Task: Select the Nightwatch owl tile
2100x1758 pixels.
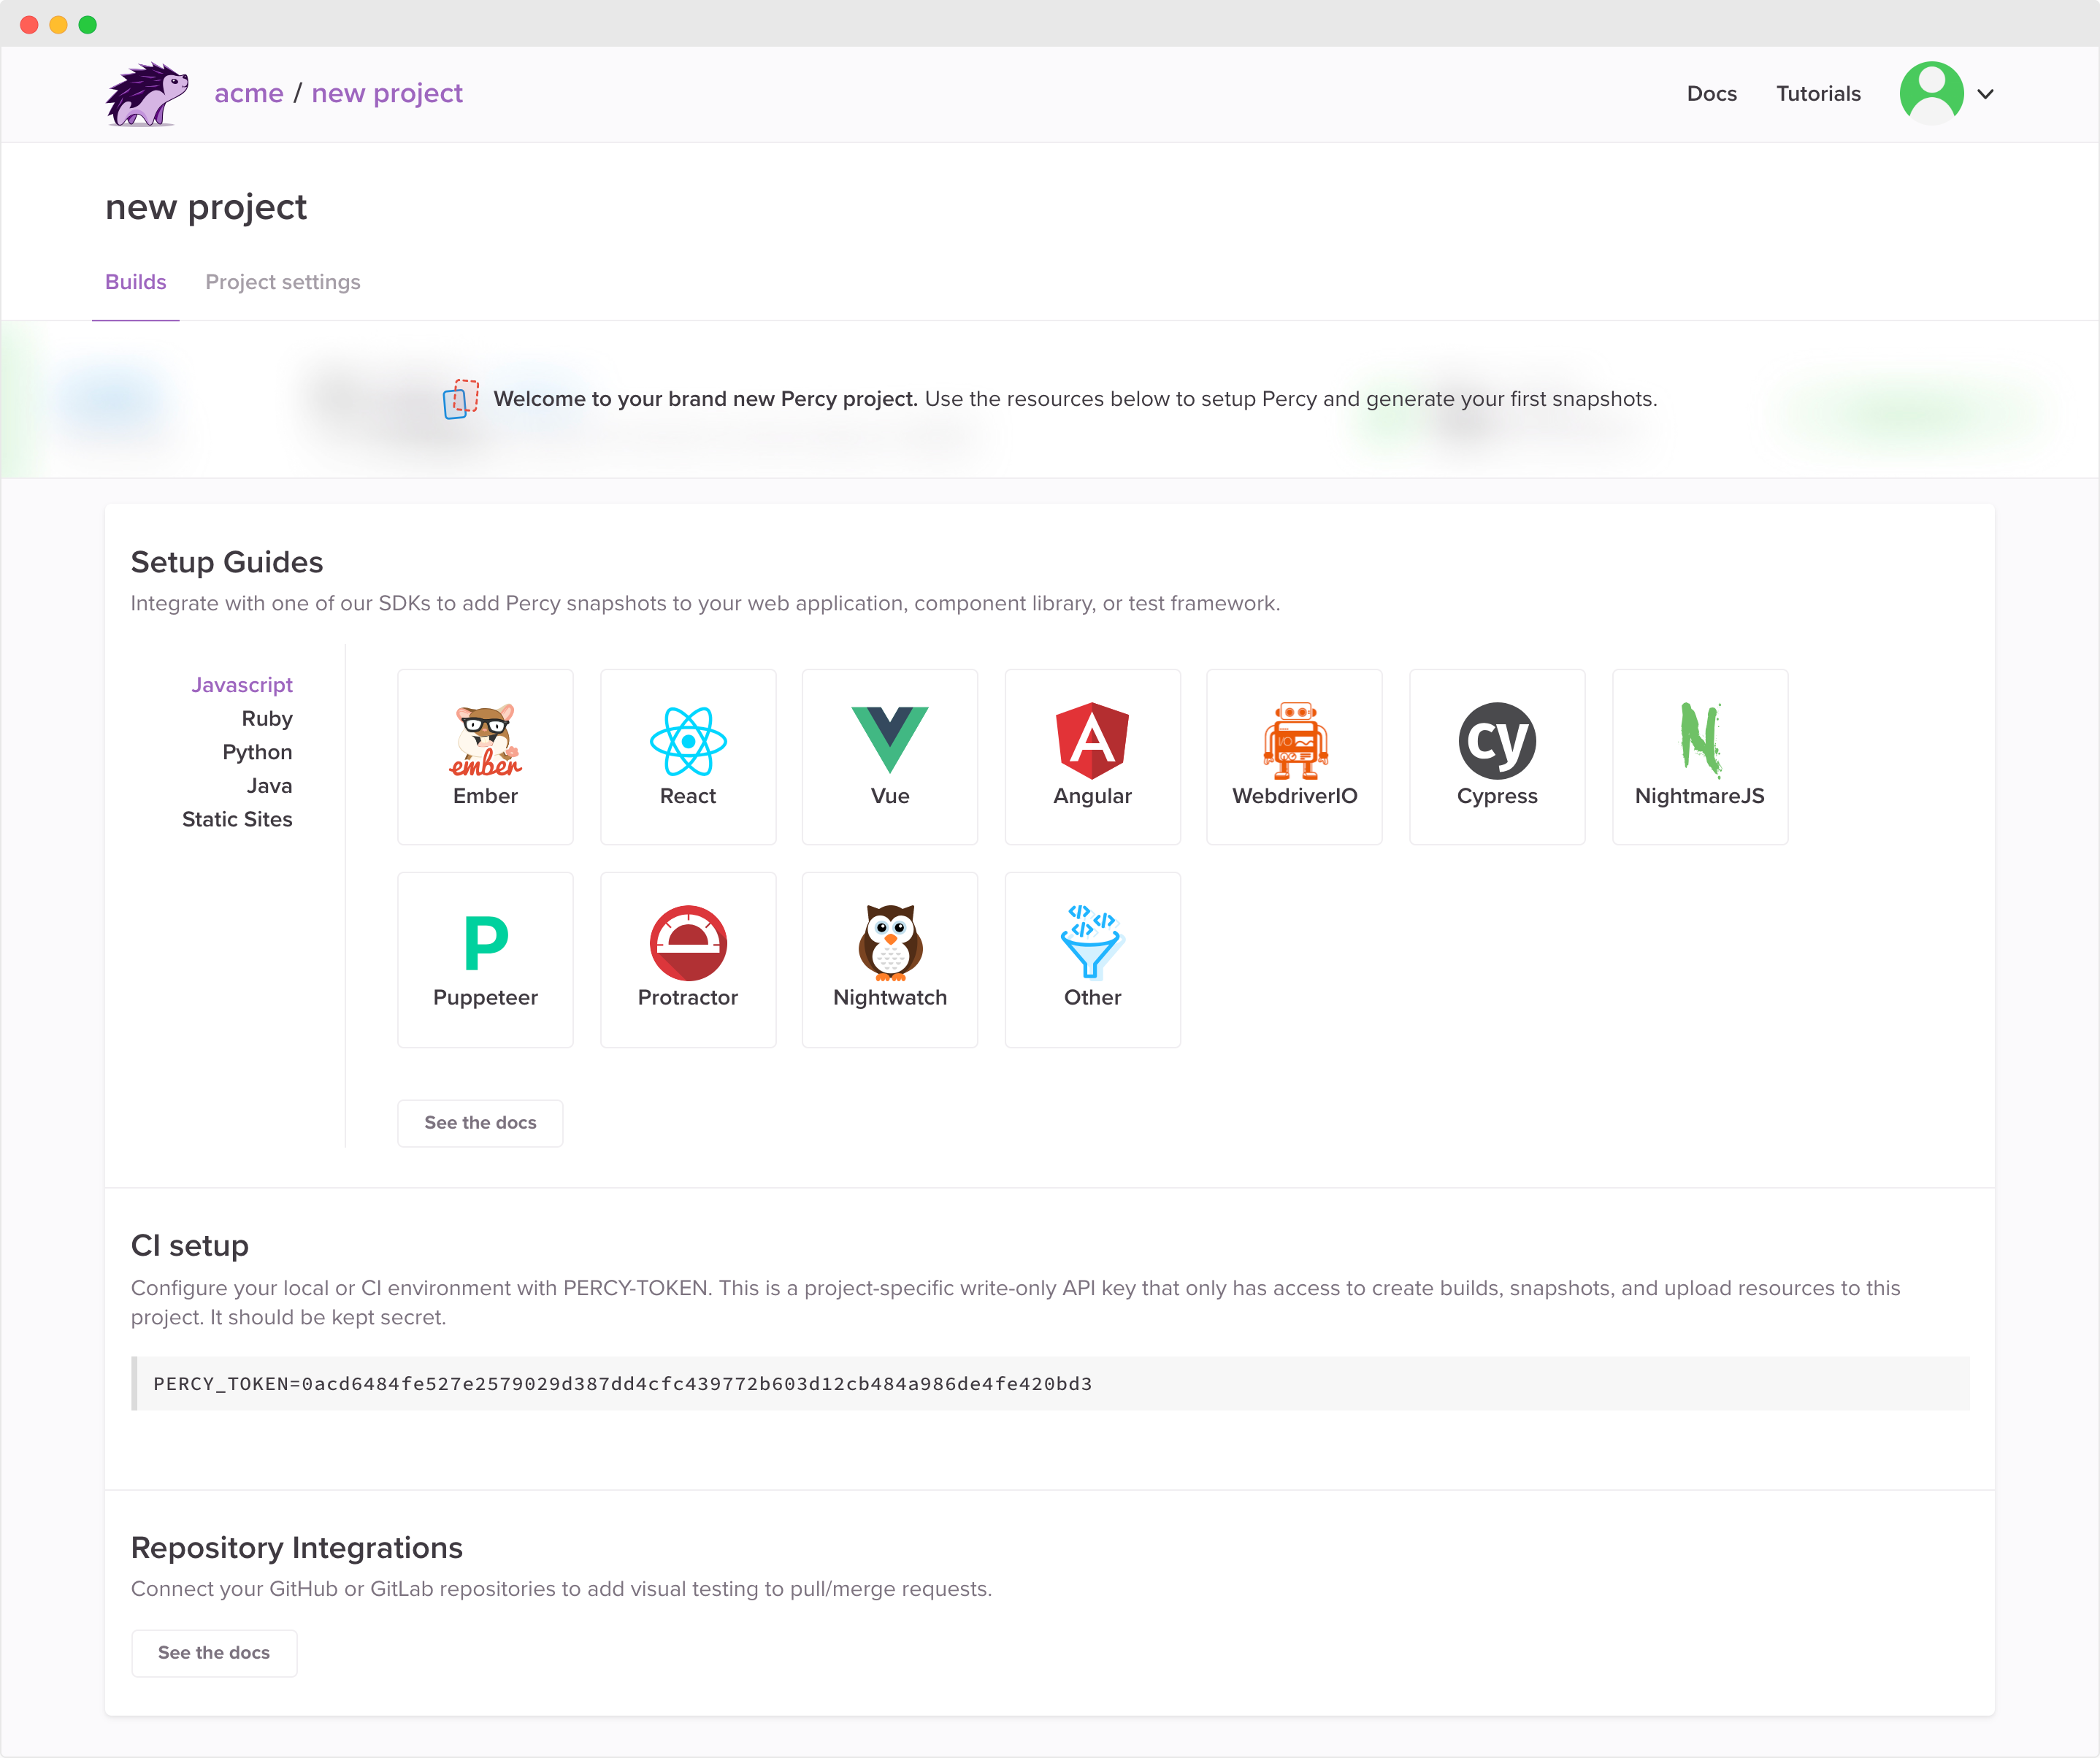Action: (889, 959)
